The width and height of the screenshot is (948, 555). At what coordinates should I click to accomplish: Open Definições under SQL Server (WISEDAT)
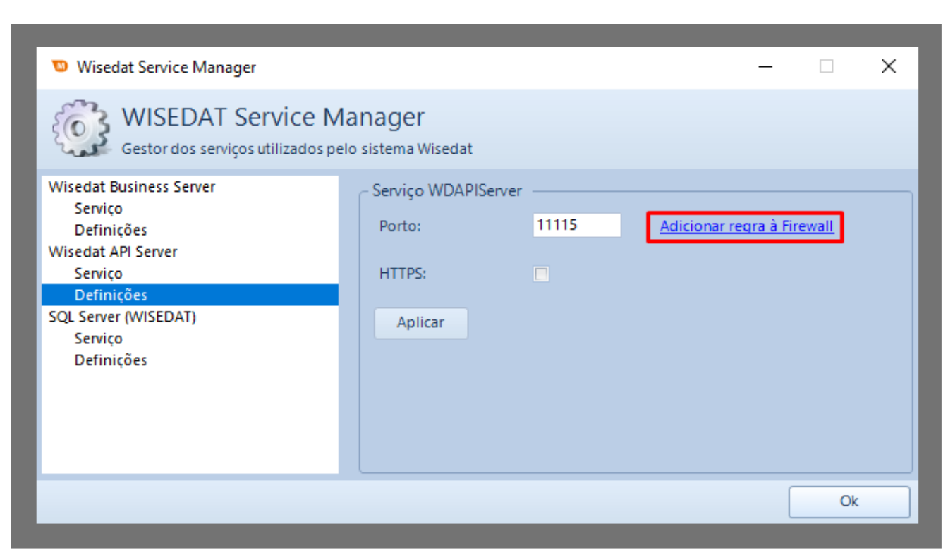click(x=111, y=360)
